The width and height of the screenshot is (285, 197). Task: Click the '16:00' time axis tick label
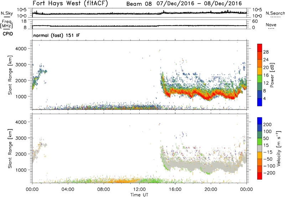pos(175,190)
